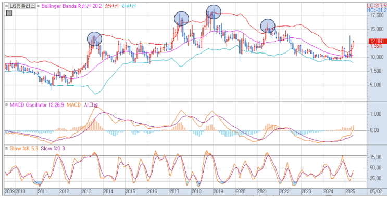Click the Slow %D 3 label

pos(53,148)
